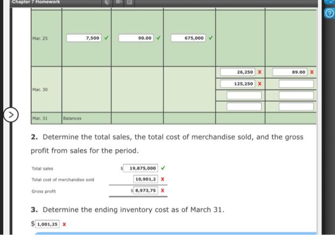The height and width of the screenshot is (235, 335).
Task: Click the Mar. 25 total cost field 675,000
Action: (x=188, y=38)
